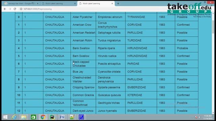Go back with the browser back arrow
This screenshot has width=216, height=121.
(x=5, y=9)
